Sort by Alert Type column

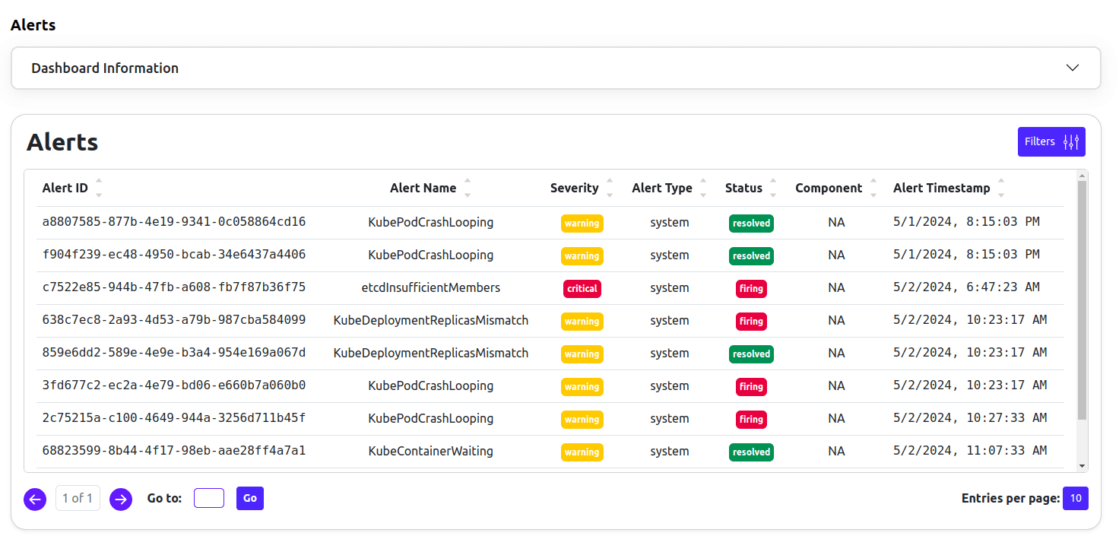click(x=703, y=188)
